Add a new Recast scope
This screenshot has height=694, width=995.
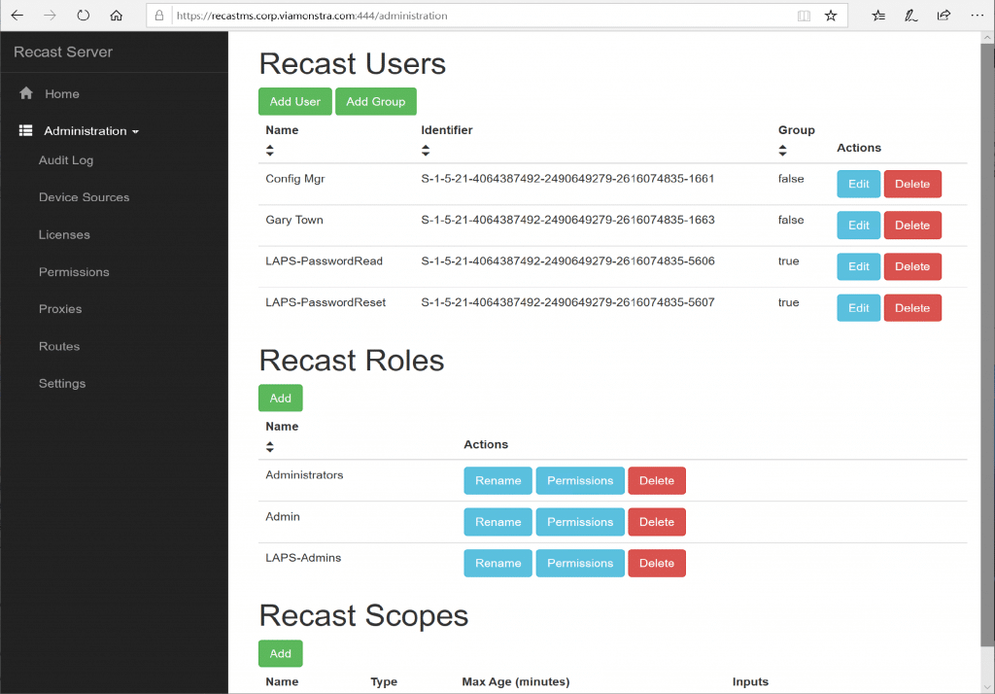[x=281, y=653]
